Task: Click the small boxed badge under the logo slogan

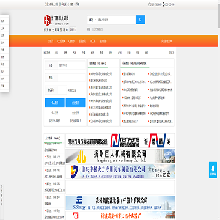Action: [73, 29]
